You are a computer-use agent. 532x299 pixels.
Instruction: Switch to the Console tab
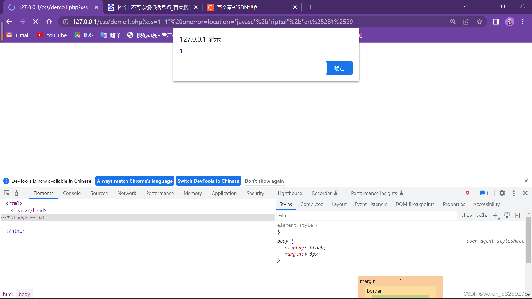coord(72,193)
